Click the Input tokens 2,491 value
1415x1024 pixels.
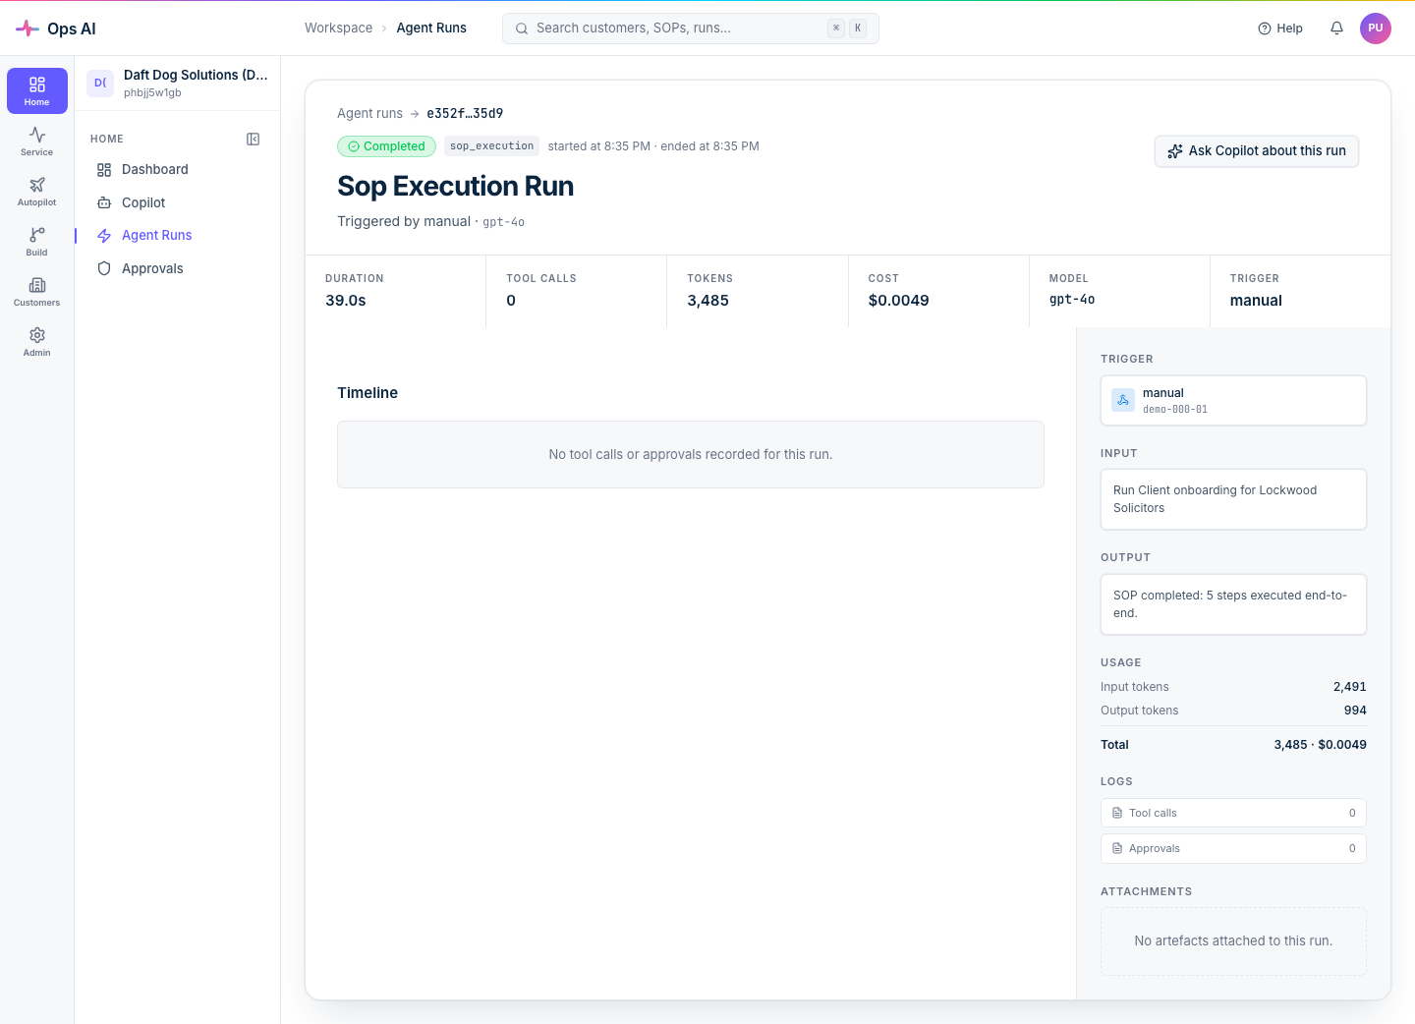(1349, 687)
